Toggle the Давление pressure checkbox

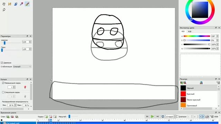tap(2, 63)
